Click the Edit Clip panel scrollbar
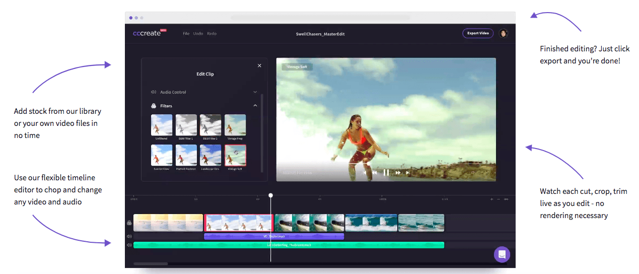Viewport: 639px width, 274px height. pos(262,133)
